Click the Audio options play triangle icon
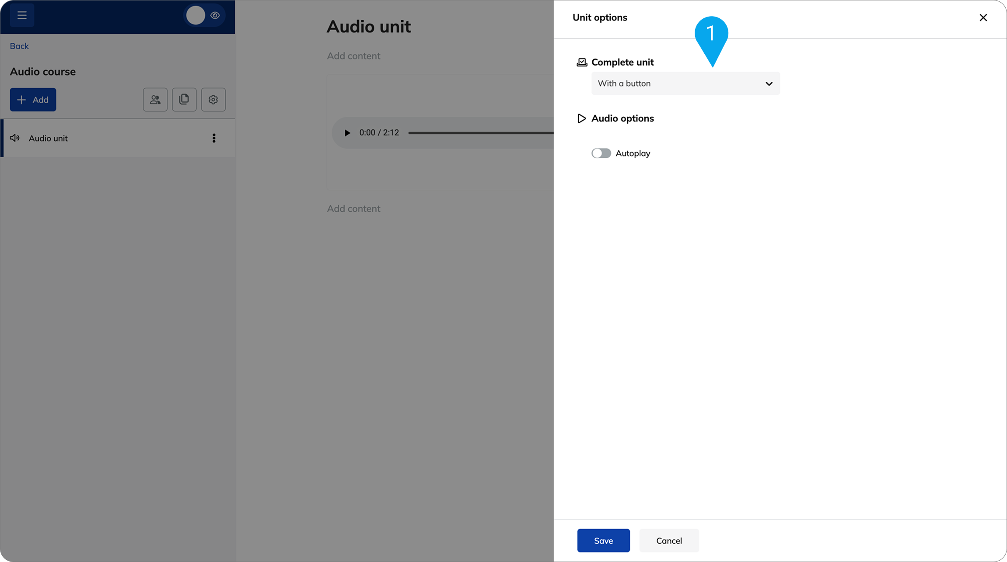1007x562 pixels. 581,118
